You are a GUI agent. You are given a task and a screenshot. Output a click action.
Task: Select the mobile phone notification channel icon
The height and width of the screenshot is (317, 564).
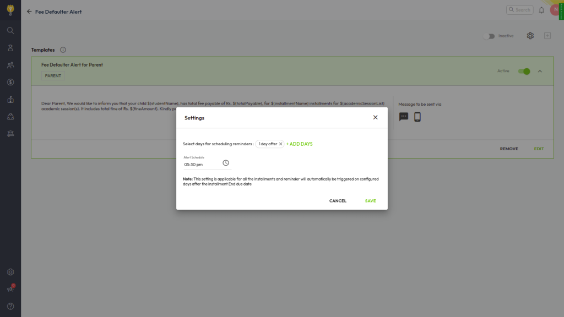tap(417, 117)
